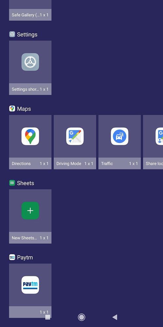Click the small Paytm header icon
163x327 pixels.
point(12,257)
